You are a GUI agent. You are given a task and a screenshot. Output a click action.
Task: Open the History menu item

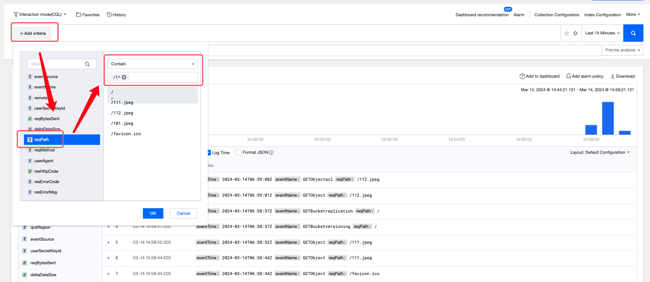click(116, 15)
